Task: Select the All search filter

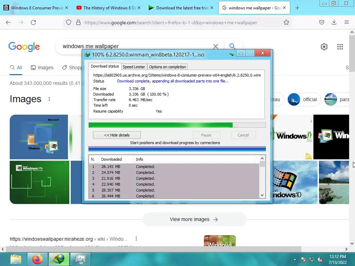Action: point(16,68)
